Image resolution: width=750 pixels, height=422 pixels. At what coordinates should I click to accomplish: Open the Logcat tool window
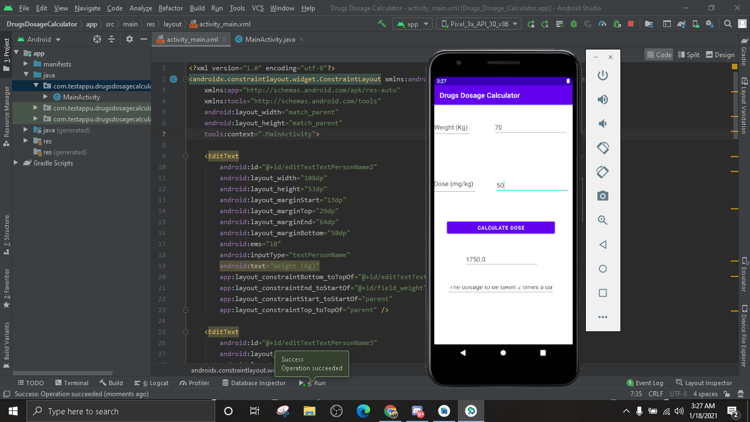click(150, 383)
